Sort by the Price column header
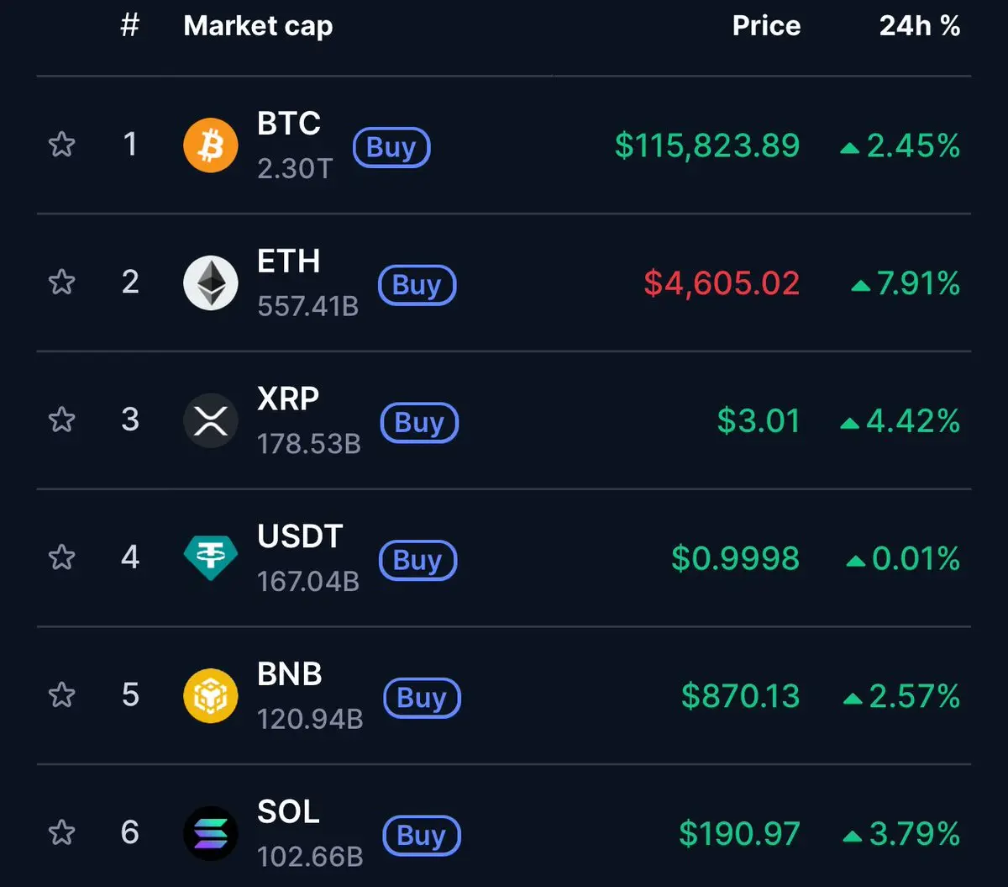This screenshot has height=887, width=1008. tap(766, 26)
